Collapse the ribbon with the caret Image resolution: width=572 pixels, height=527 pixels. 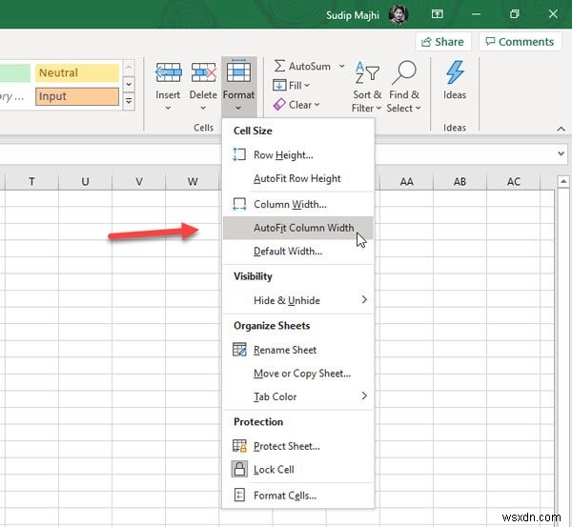pos(562,129)
